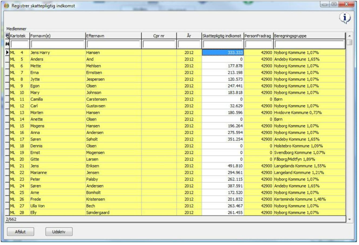Click the Afslut button
The width and height of the screenshot is (359, 245).
[x=20, y=232]
